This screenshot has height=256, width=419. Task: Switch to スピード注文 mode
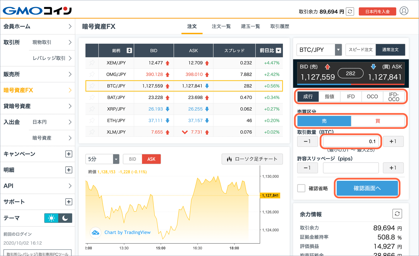361,50
